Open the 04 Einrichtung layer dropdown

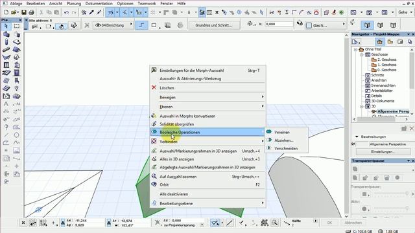[x=113, y=25]
